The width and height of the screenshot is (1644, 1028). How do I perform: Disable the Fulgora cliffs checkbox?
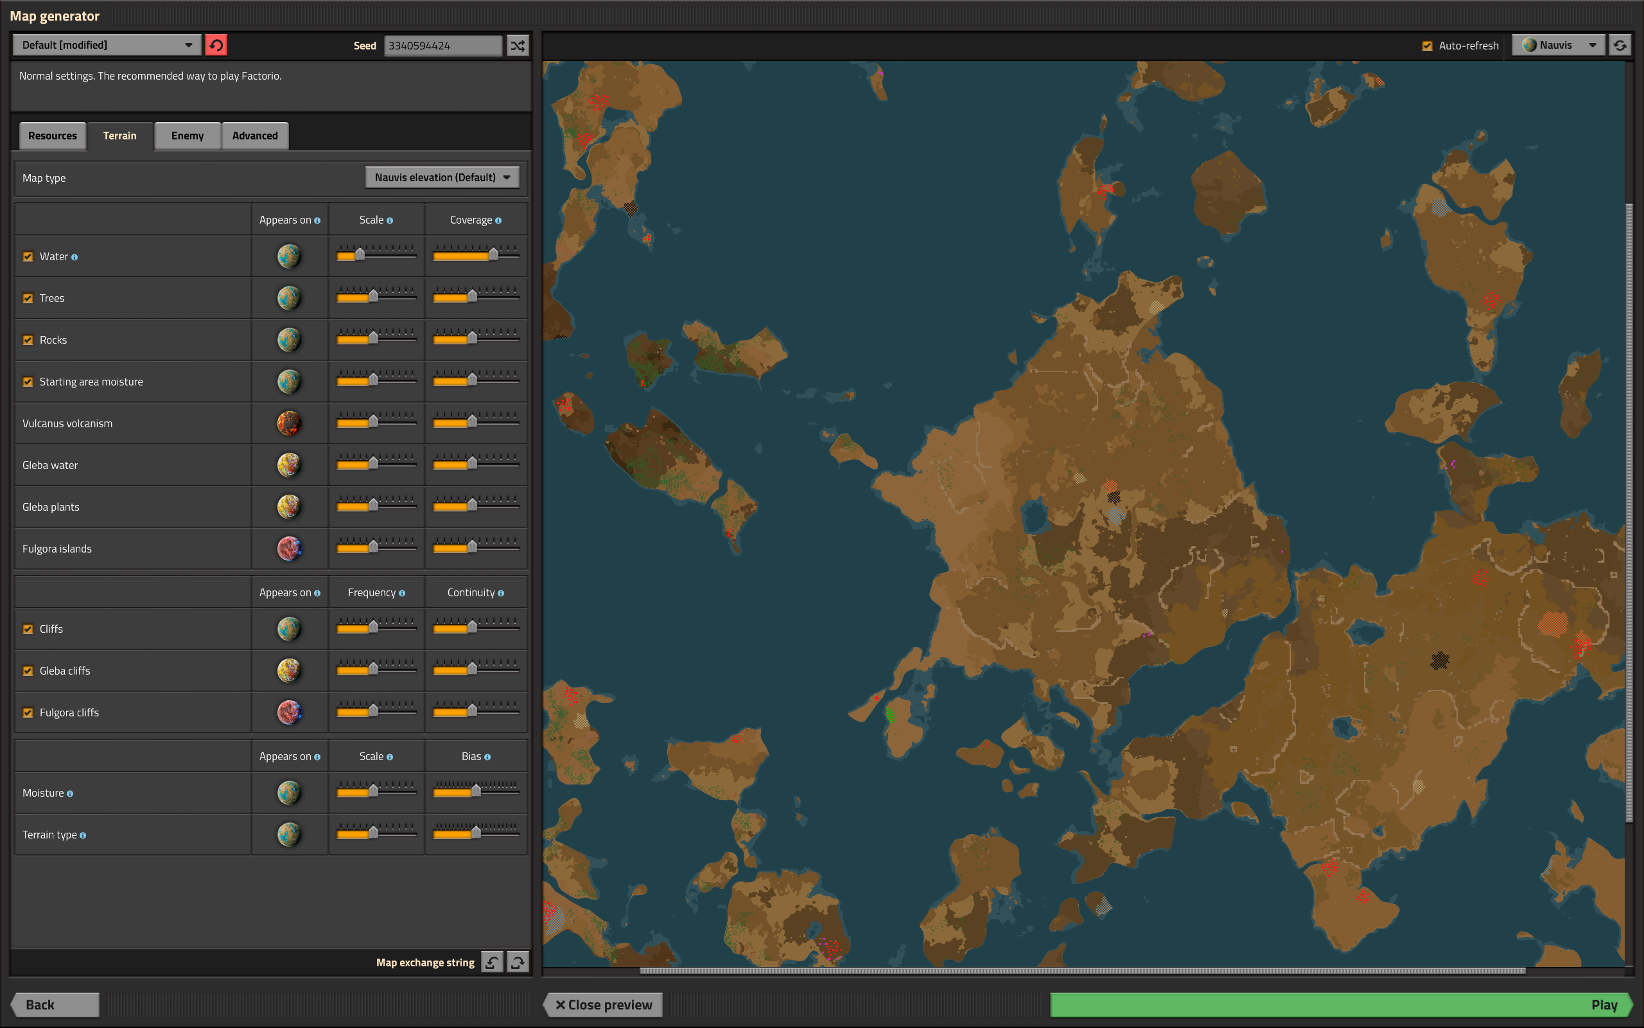pyautogui.click(x=28, y=713)
